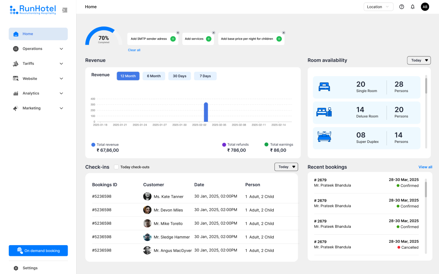Click the green Total earnings legend dot
439x274 pixels.
click(266, 145)
